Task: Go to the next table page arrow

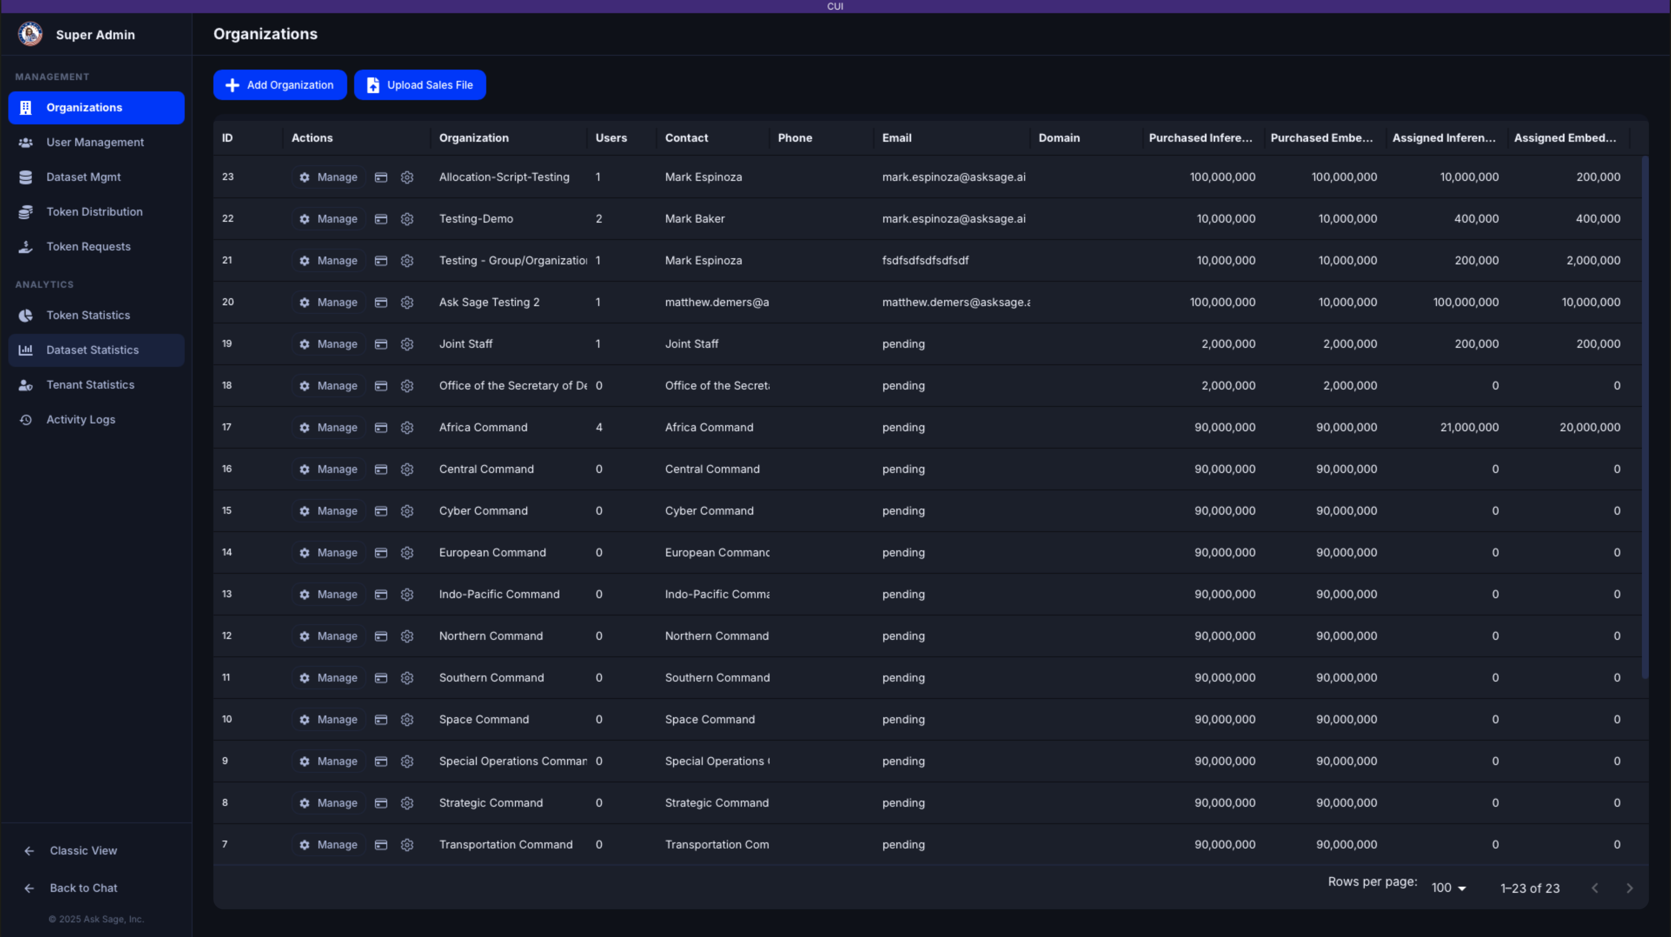Action: (x=1629, y=888)
